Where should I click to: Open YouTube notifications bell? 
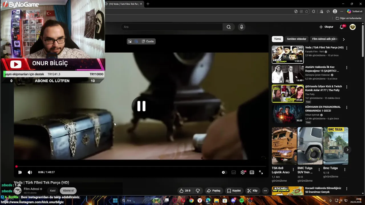[x=342, y=27]
